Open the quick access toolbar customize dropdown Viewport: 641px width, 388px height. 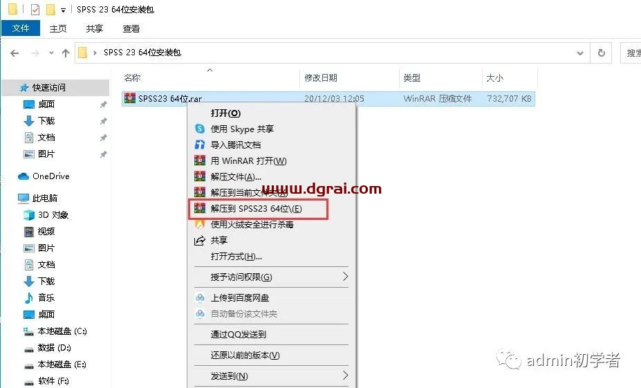point(63,10)
